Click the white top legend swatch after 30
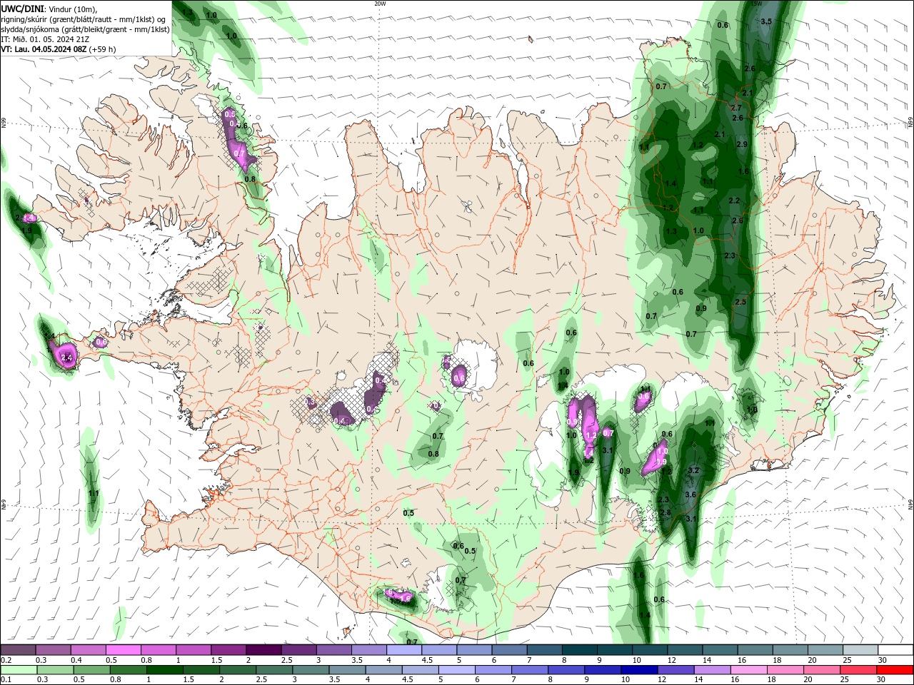The height and width of the screenshot is (685, 914). [x=895, y=650]
